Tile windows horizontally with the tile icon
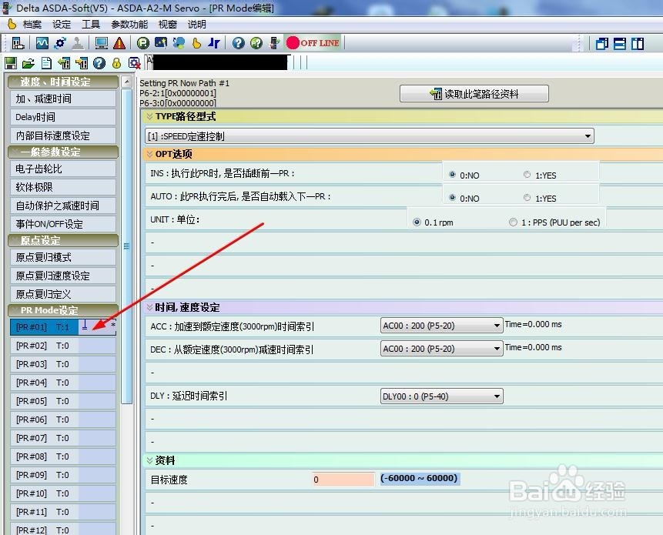Viewport: 663px width, 535px height. (620, 44)
